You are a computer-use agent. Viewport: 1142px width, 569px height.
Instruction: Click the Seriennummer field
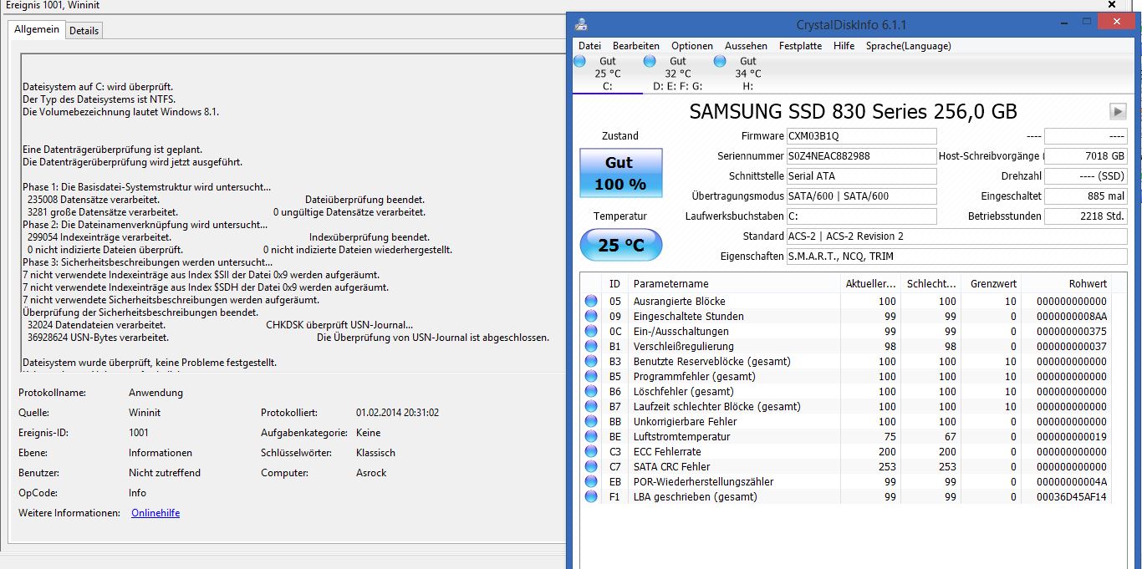[x=861, y=156]
